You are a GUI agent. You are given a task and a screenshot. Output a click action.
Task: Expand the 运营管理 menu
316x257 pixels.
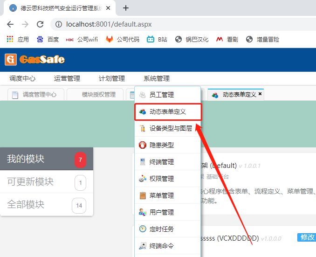coord(67,78)
